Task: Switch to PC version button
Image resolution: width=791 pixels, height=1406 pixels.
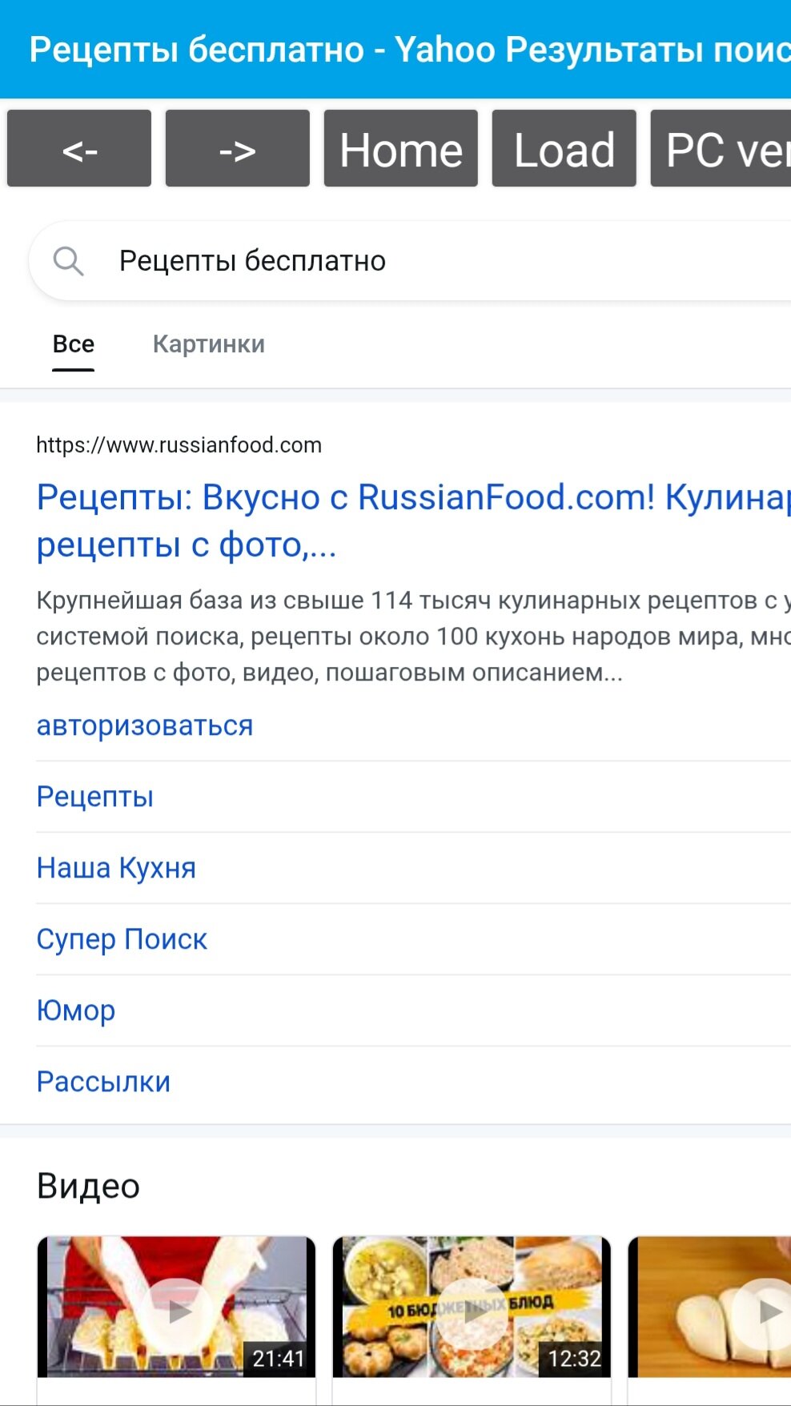Action: click(x=721, y=149)
